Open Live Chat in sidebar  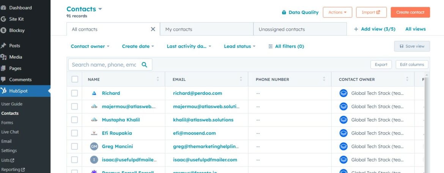(10, 132)
